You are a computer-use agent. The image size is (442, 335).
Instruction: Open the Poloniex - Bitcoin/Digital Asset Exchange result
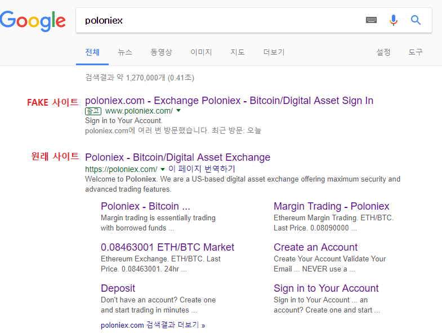coord(177,157)
